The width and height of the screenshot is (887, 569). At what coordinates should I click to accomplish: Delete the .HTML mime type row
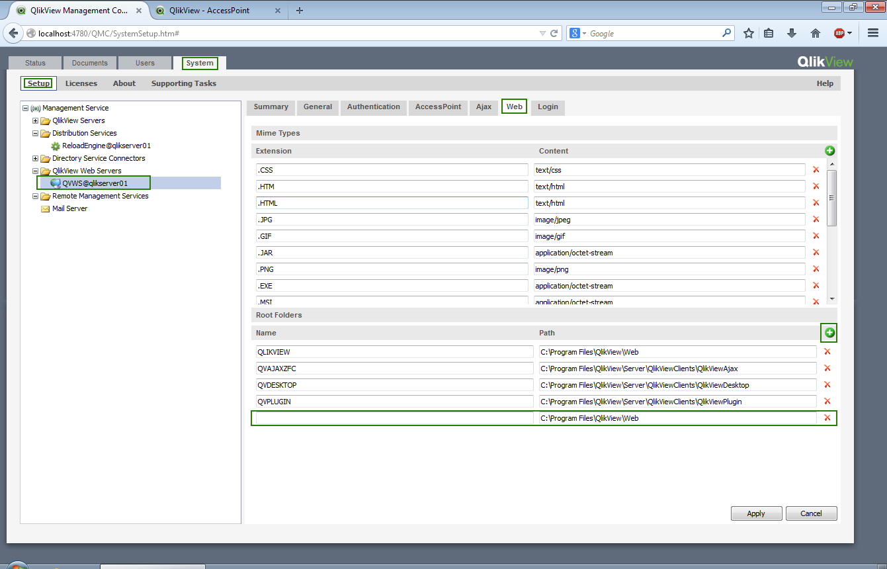816,203
